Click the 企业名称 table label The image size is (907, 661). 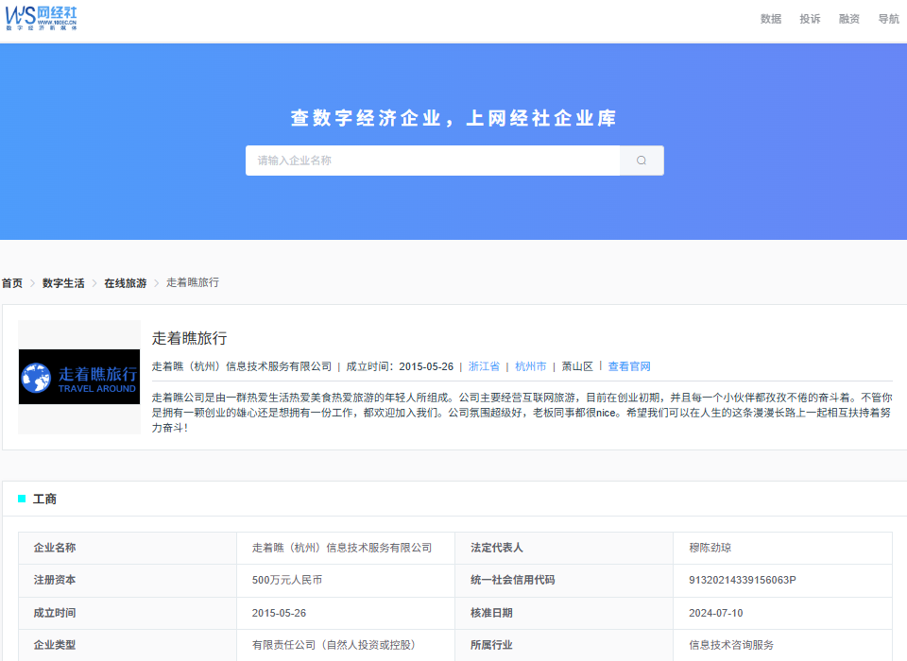click(55, 547)
